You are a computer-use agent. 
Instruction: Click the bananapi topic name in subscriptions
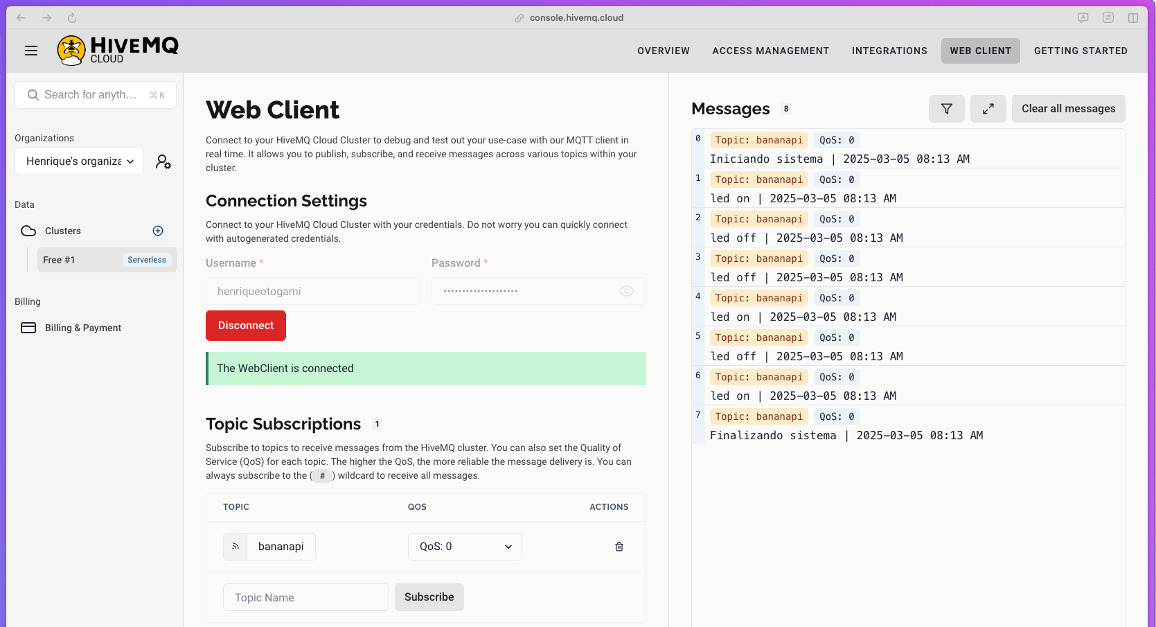[x=281, y=547]
